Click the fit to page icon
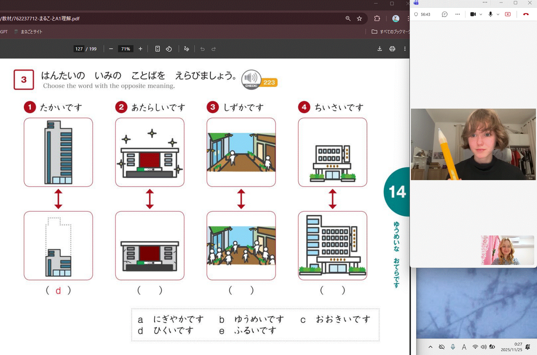Image resolution: width=537 pixels, height=355 pixels. (x=158, y=49)
